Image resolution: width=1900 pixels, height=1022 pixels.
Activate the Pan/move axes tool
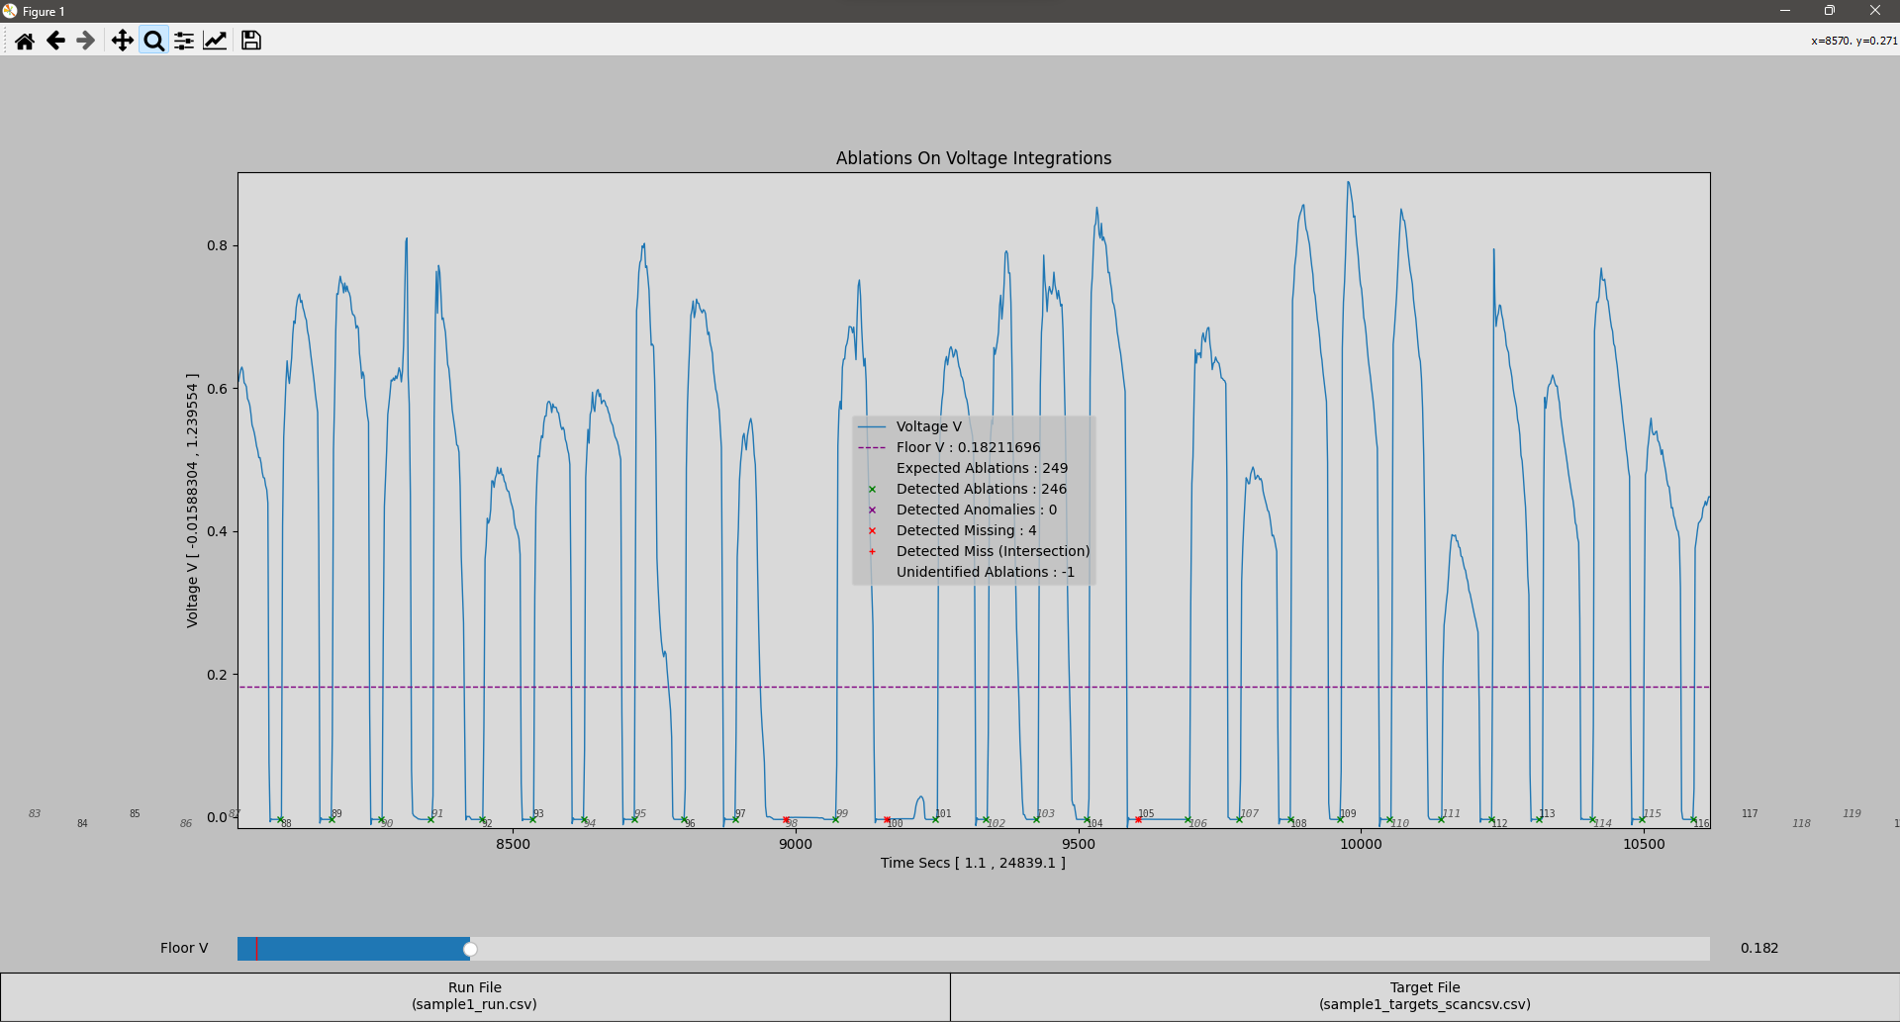point(122,41)
